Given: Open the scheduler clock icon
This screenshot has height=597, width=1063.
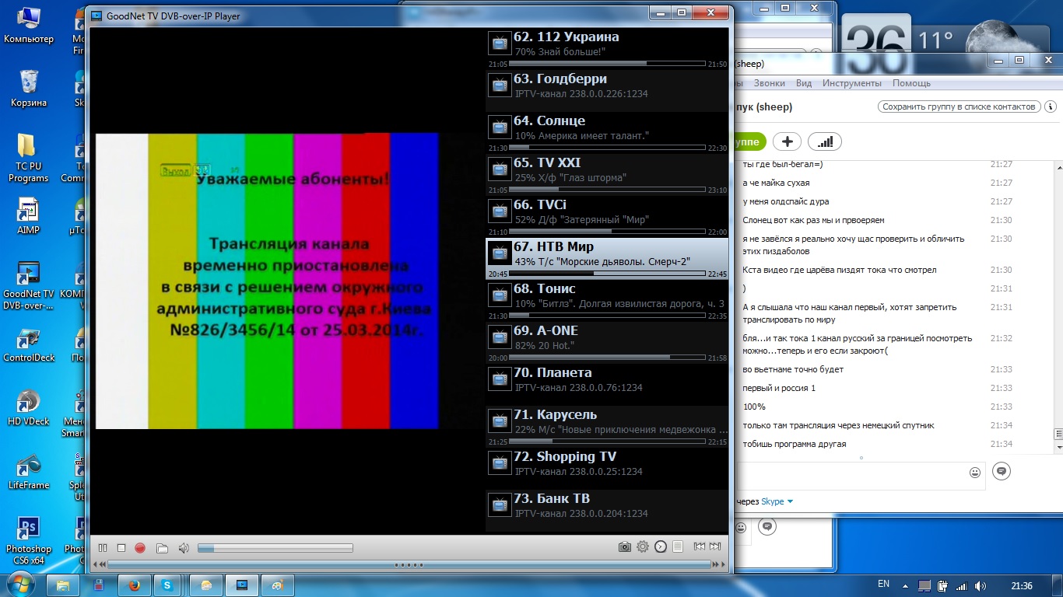Looking at the screenshot, I should (x=661, y=546).
